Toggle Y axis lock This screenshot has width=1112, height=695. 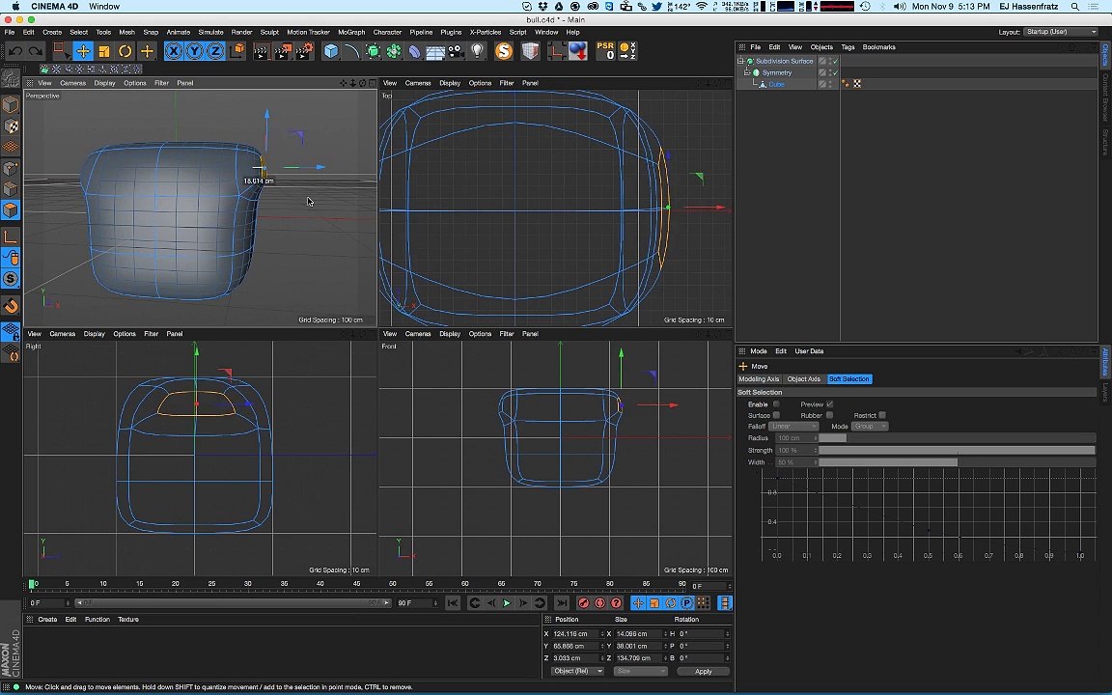pos(194,51)
